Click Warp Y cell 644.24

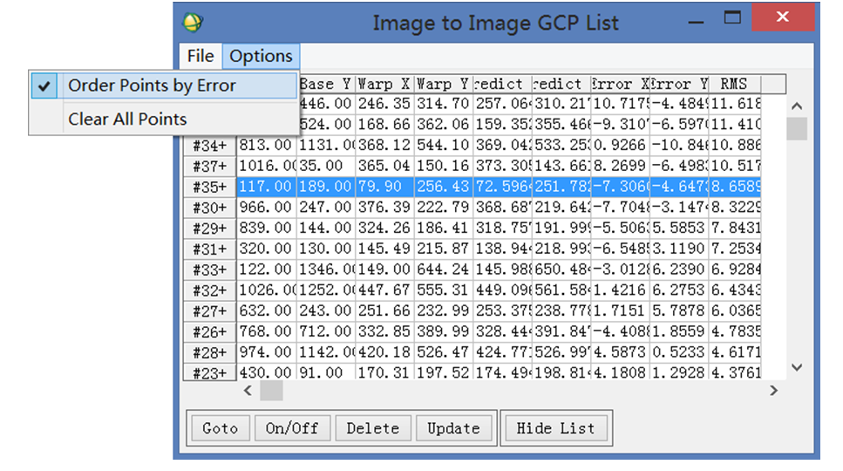click(444, 270)
